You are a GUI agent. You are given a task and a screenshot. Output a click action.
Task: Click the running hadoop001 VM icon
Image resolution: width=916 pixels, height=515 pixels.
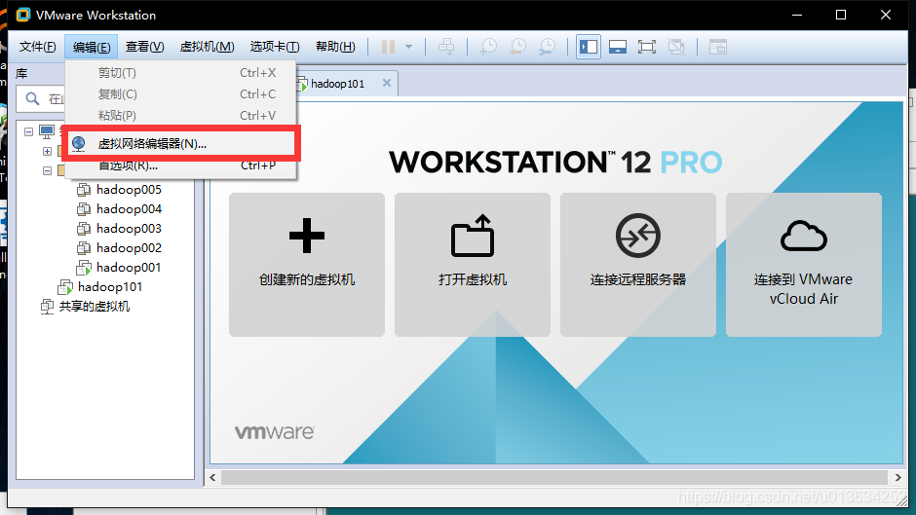(84, 268)
